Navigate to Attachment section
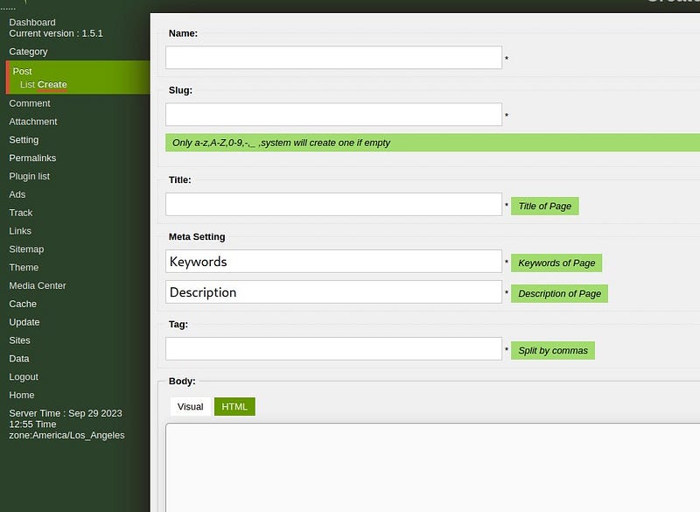700x512 pixels. tap(33, 122)
